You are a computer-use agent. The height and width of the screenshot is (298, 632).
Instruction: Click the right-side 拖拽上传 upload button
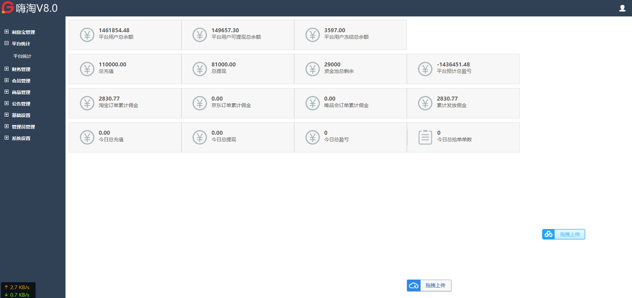point(569,234)
